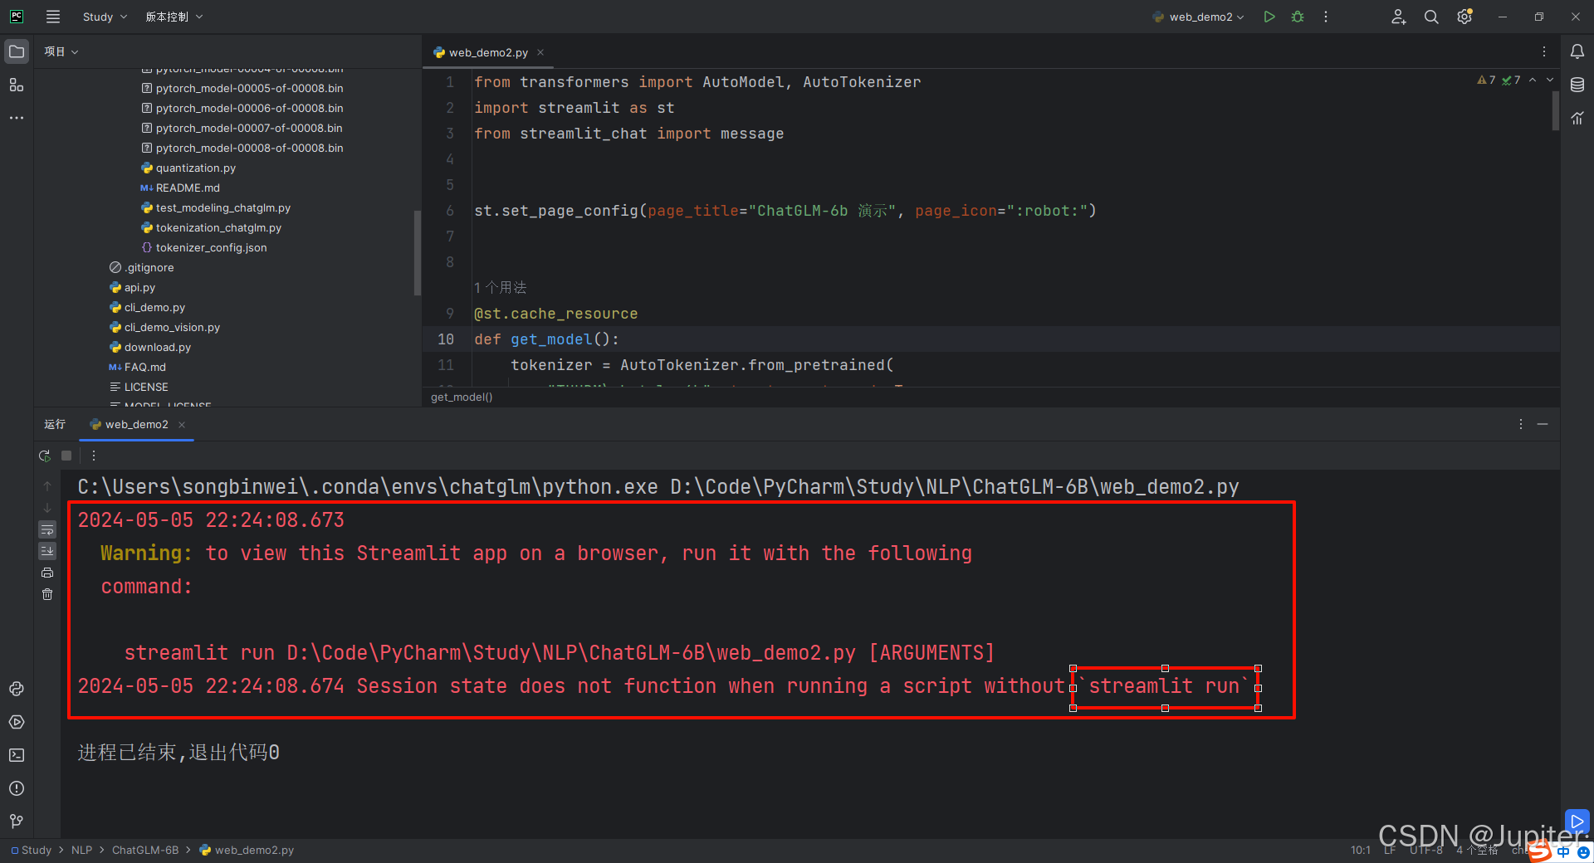The height and width of the screenshot is (863, 1594).
Task: Open editor tab options menu
Action: [x=1544, y=51]
